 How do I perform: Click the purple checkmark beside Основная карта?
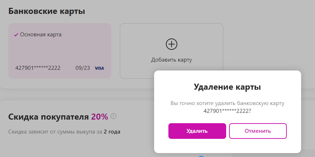click(x=16, y=35)
